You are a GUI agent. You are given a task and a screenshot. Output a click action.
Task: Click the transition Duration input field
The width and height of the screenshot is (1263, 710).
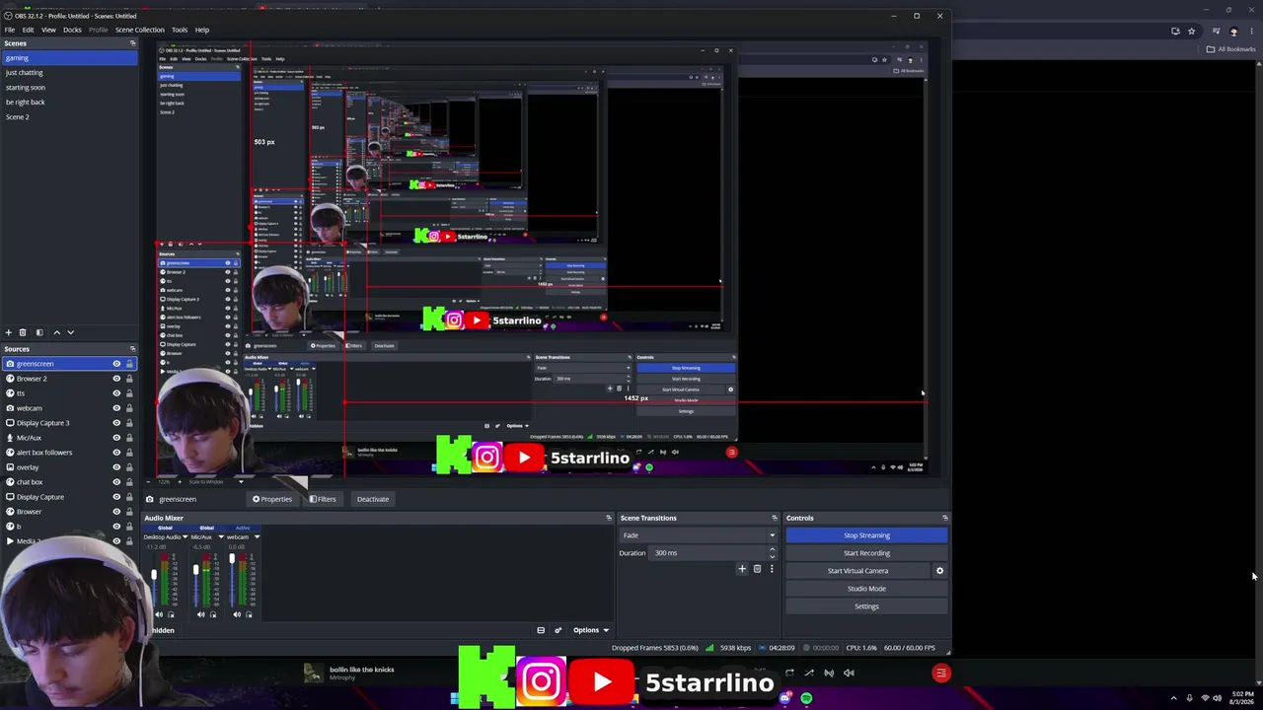(x=707, y=553)
